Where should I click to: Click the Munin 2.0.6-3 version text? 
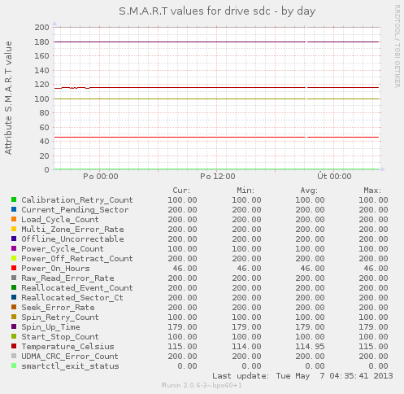202,385
